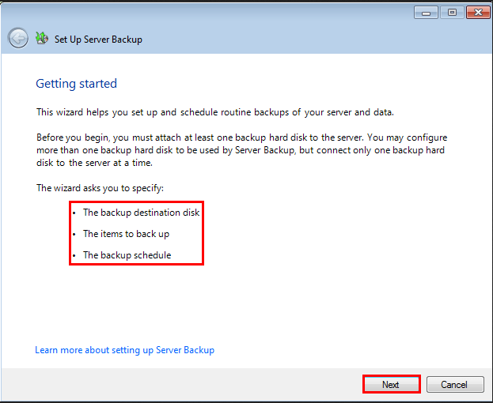Maximize the wizard window

tap(453, 13)
